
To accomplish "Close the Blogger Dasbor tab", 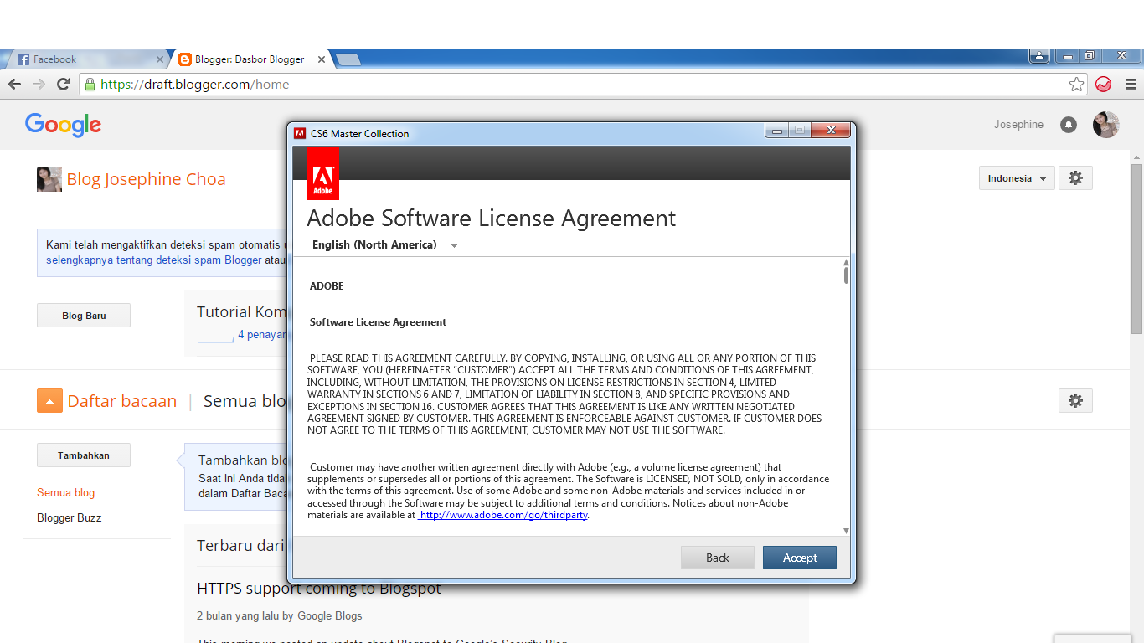I will pos(322,59).
